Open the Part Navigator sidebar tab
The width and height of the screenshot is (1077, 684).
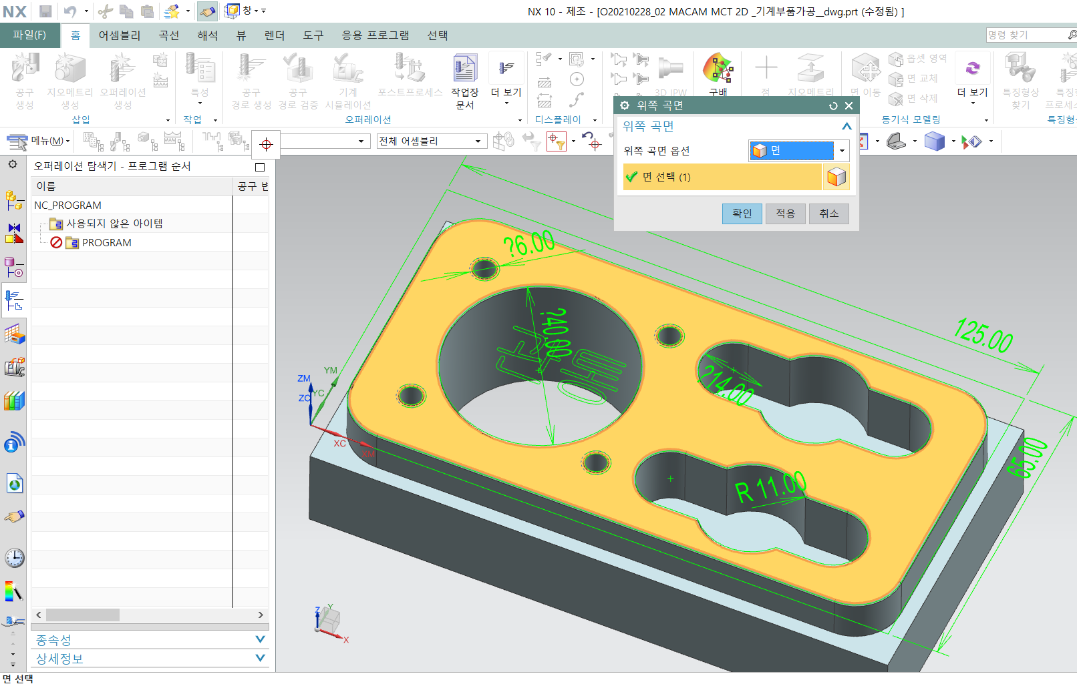coord(14,267)
